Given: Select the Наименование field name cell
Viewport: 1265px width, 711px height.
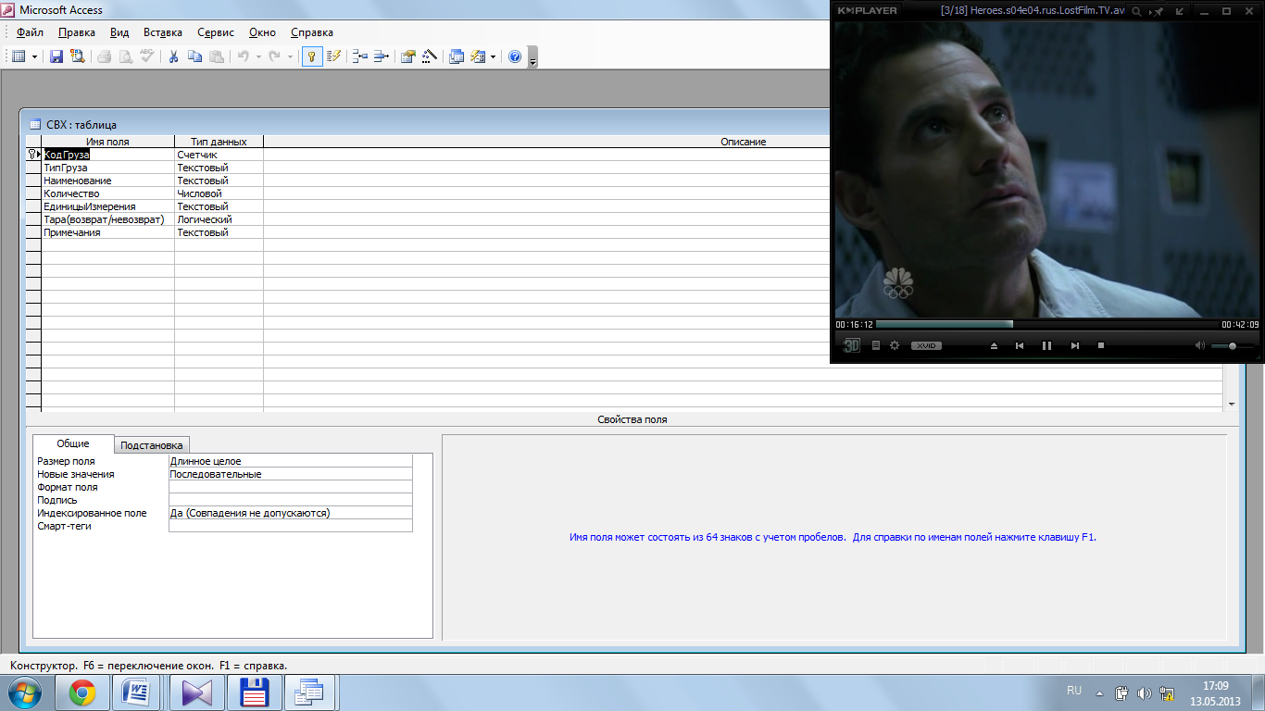Looking at the screenshot, I should point(107,181).
